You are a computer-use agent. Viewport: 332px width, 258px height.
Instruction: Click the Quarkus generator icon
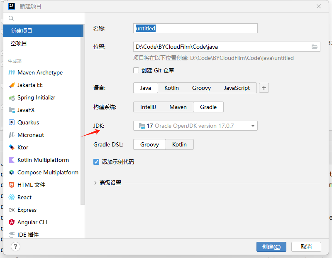pyautogui.click(x=12, y=122)
